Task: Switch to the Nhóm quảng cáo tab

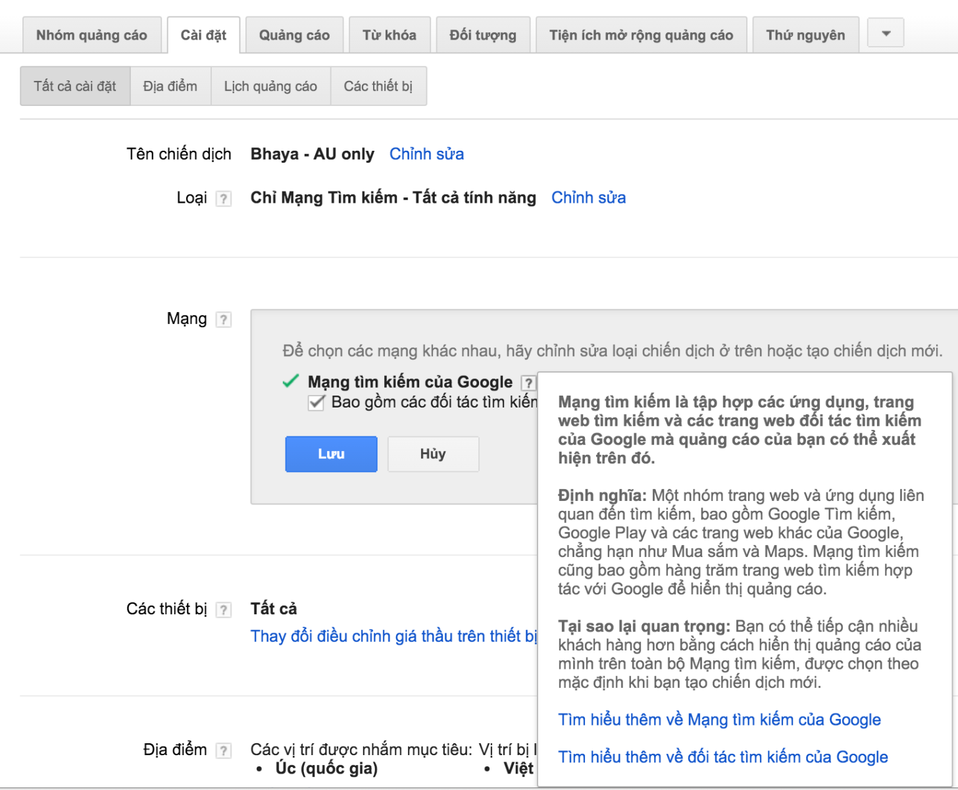Action: coord(91,34)
